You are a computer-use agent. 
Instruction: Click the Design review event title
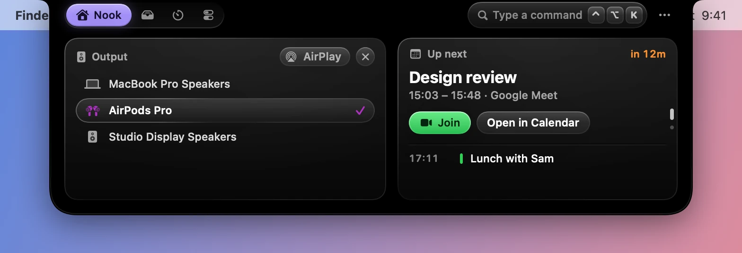click(463, 77)
